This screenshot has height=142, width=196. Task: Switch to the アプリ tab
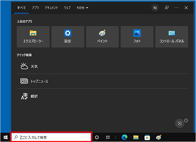coord(35,8)
